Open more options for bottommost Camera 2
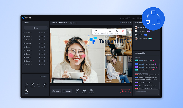Image resolution: width=183 pixels, height=108 pixels. point(47,61)
